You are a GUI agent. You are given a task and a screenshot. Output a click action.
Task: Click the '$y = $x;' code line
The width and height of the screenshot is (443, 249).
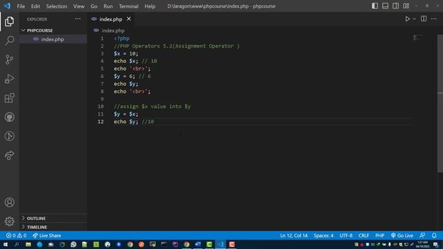(x=126, y=114)
